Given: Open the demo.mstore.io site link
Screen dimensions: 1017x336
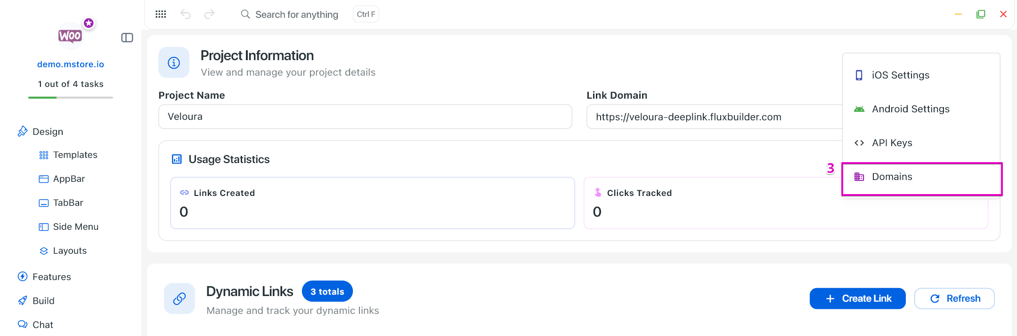Looking at the screenshot, I should (x=71, y=64).
